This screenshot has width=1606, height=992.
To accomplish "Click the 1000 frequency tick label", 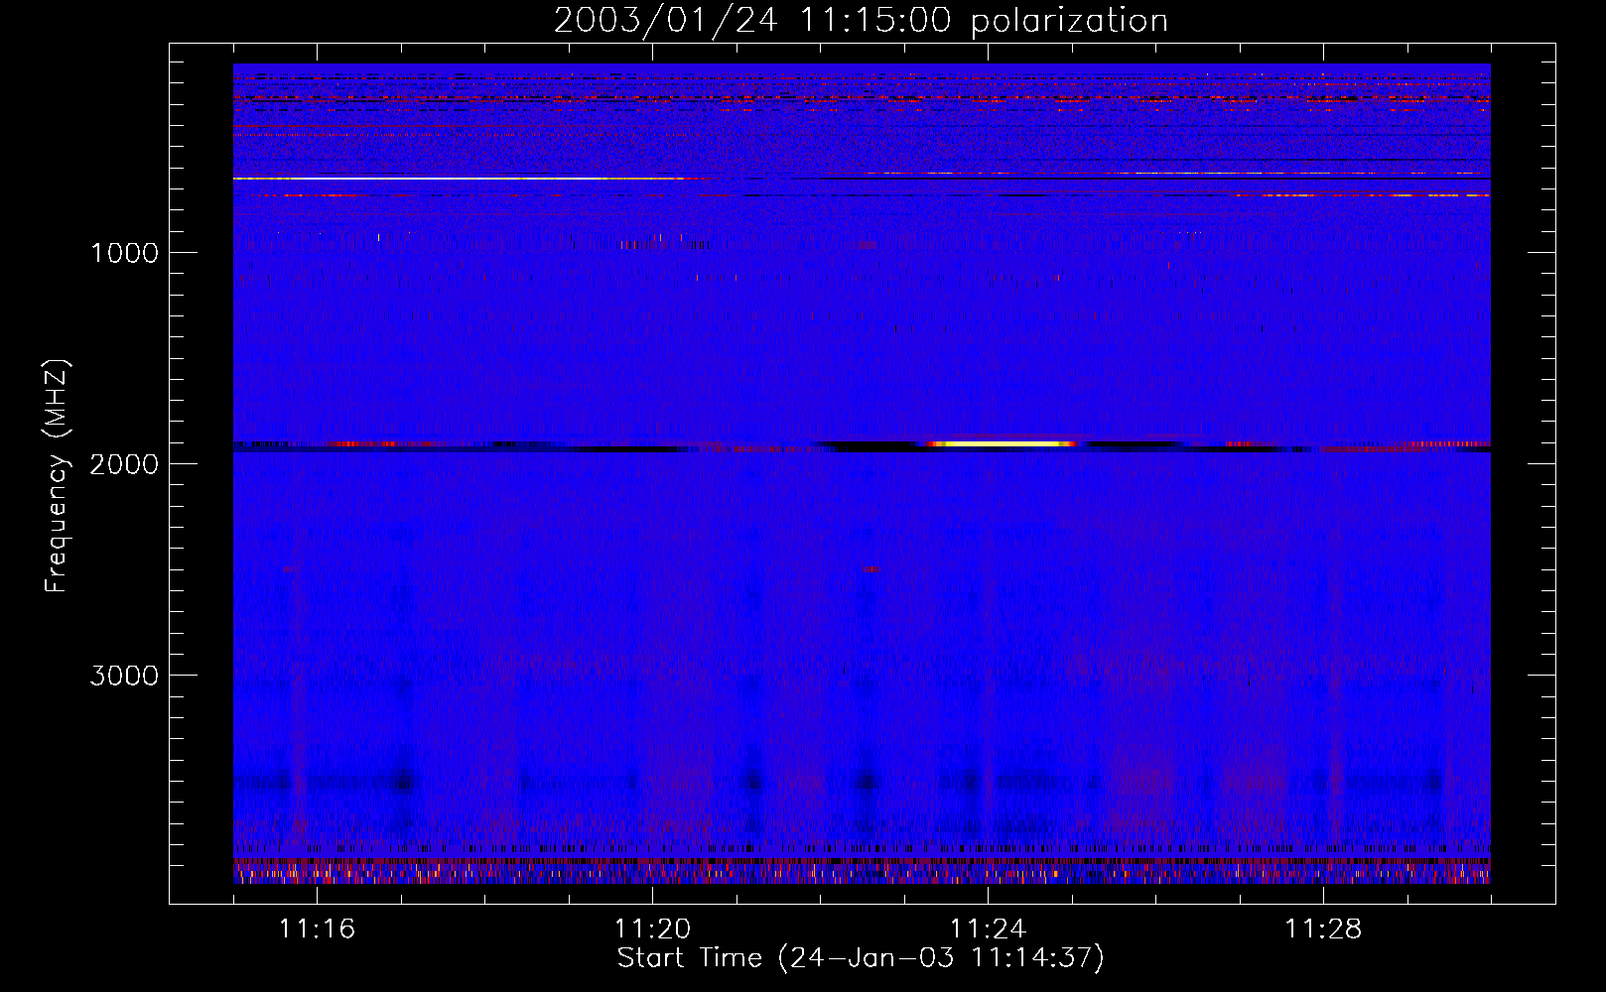I will pyautogui.click(x=125, y=253).
